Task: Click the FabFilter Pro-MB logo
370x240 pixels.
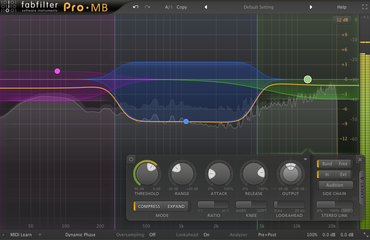Action: coord(55,7)
